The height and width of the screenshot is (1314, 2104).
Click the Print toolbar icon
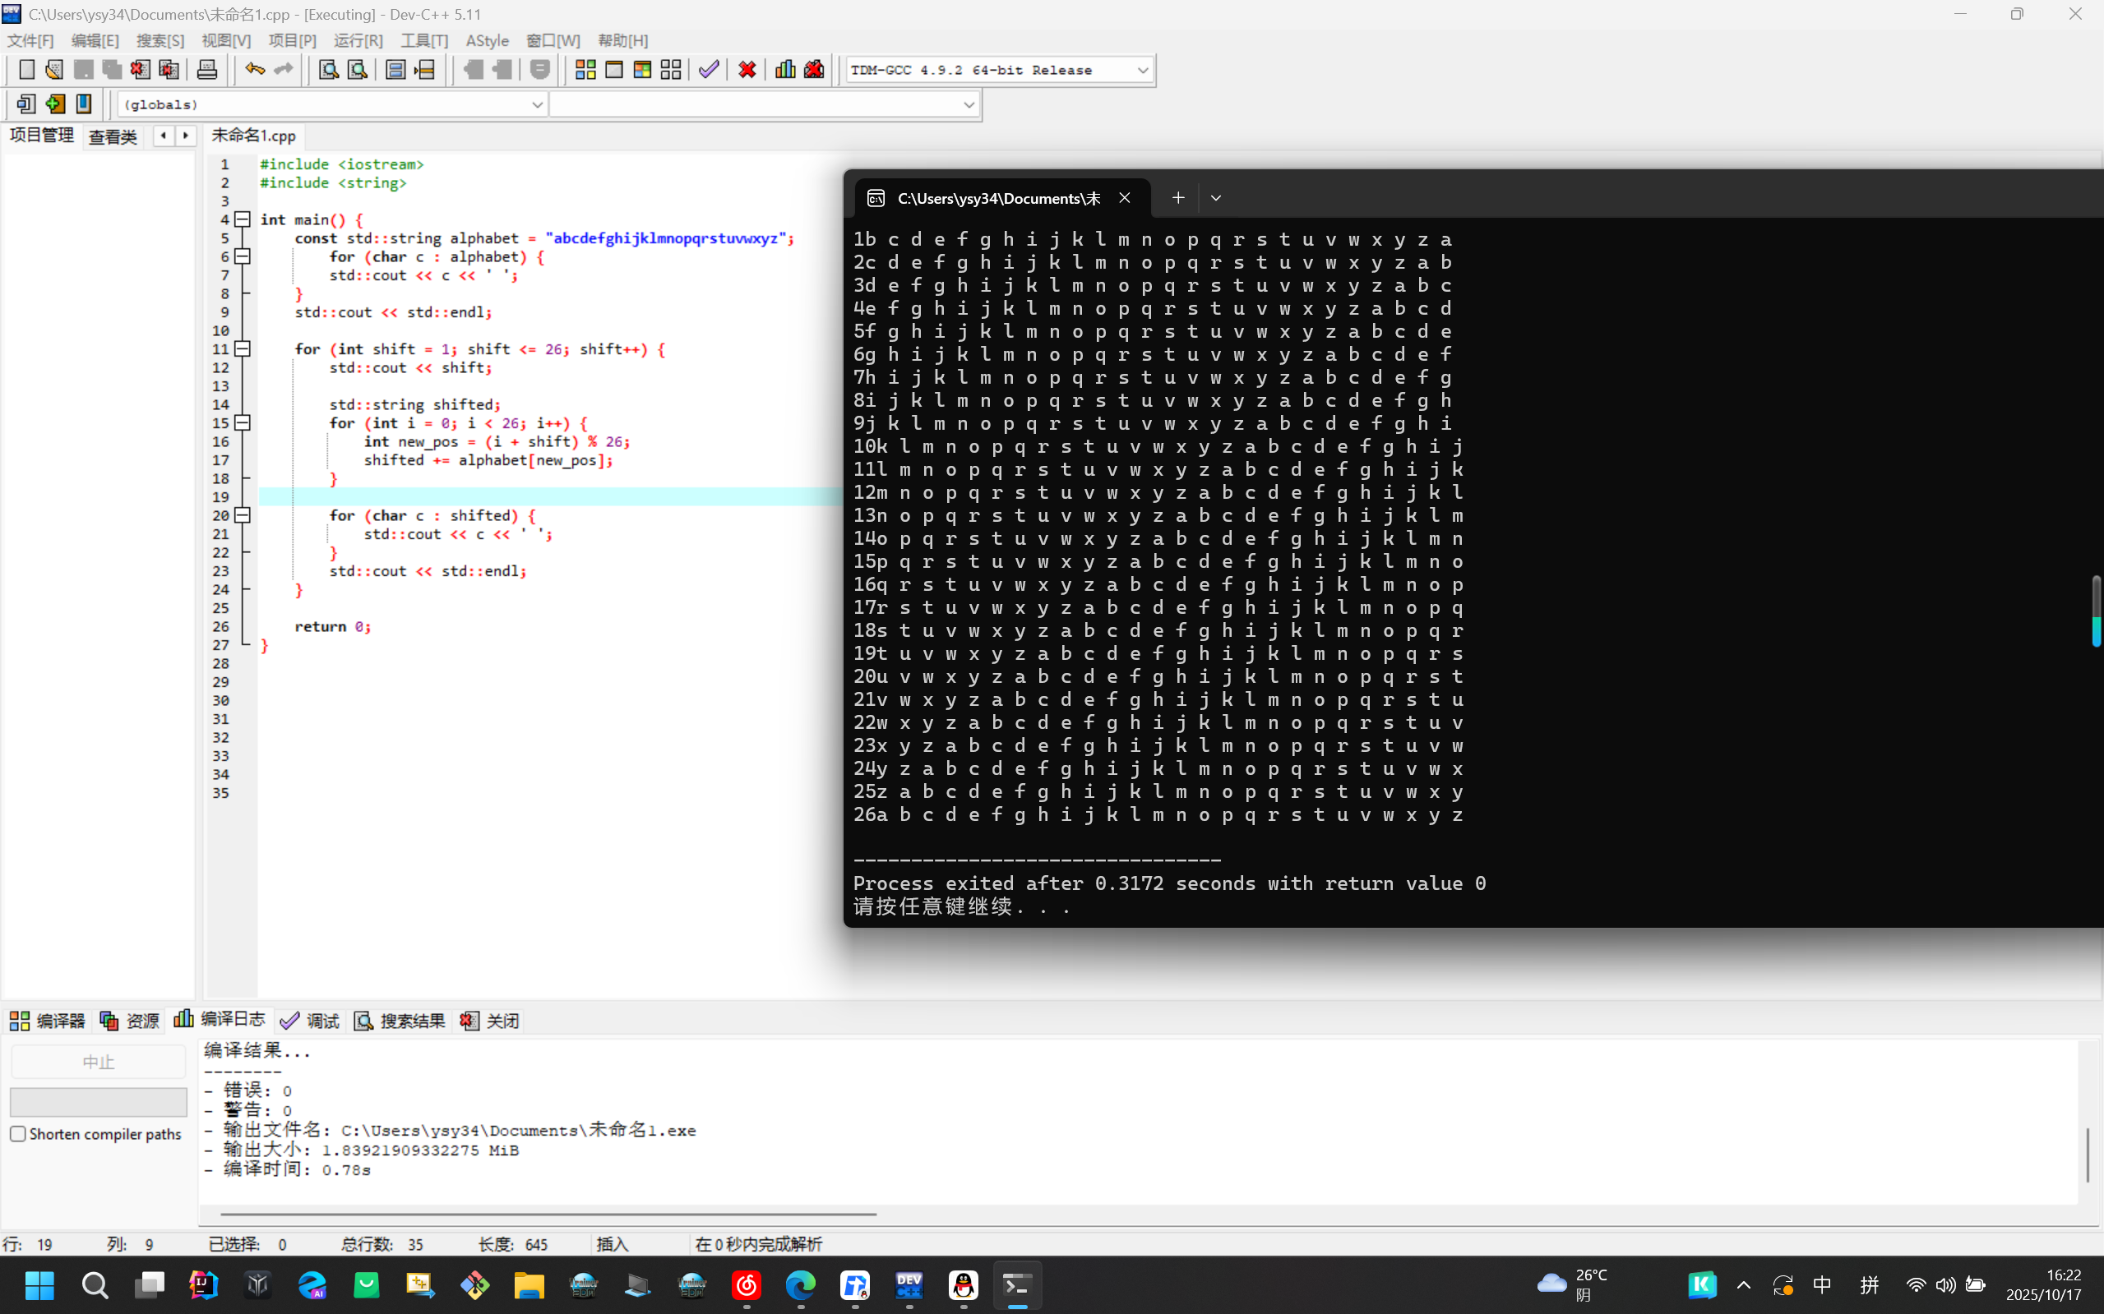(207, 70)
